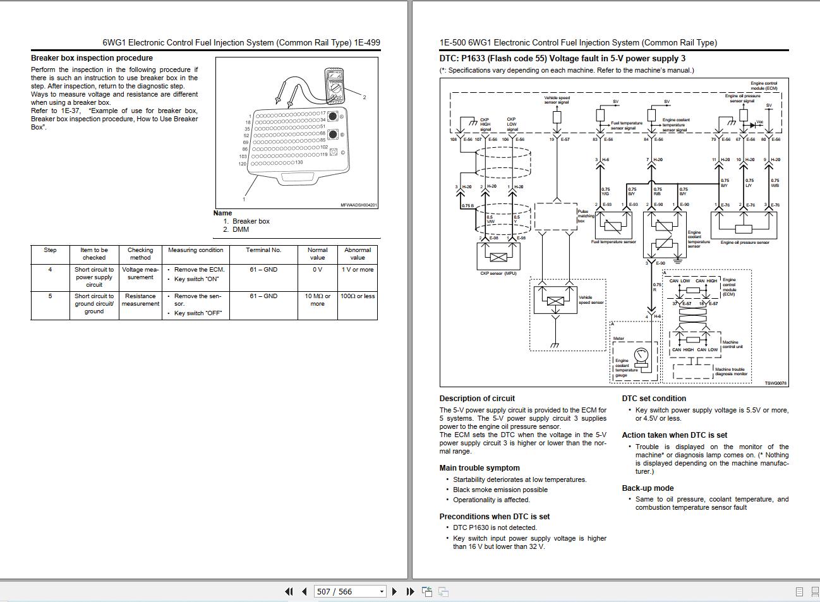820x602 pixels.
Task: Select the first-page navigation control
Action: (289, 591)
